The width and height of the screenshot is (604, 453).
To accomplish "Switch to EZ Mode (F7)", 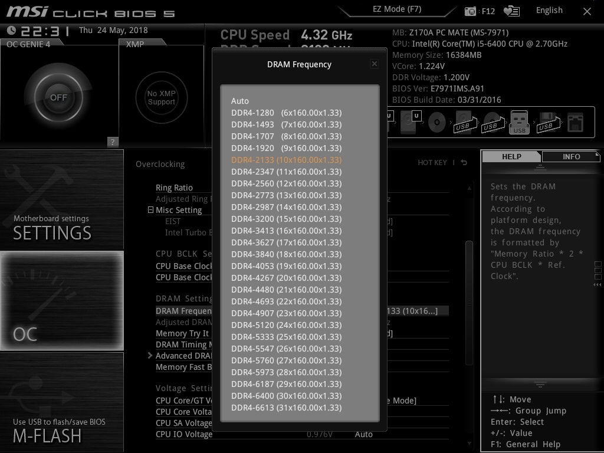I will click(x=397, y=9).
